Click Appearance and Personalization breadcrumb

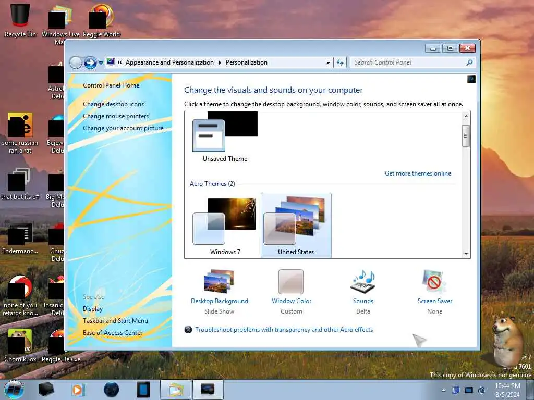pos(169,63)
